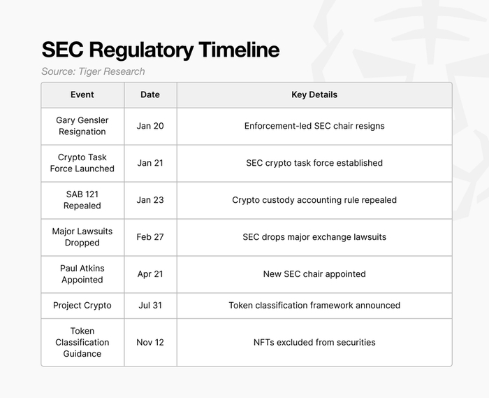Click the "SEC Regulatory Timeline" title
489x398 pixels.
click(160, 50)
